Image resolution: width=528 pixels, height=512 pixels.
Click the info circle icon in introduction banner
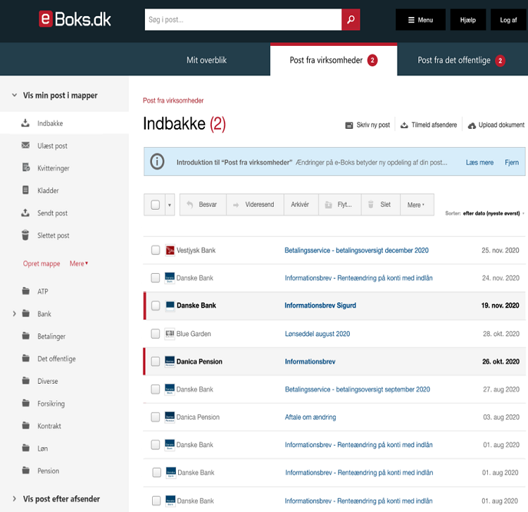tap(157, 161)
